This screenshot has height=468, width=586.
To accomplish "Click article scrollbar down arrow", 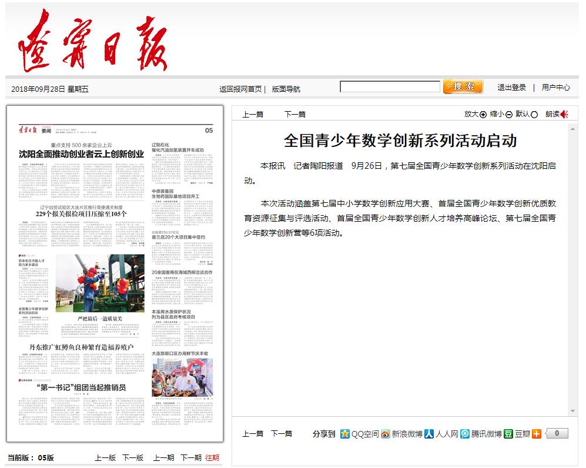I will click(x=572, y=411).
